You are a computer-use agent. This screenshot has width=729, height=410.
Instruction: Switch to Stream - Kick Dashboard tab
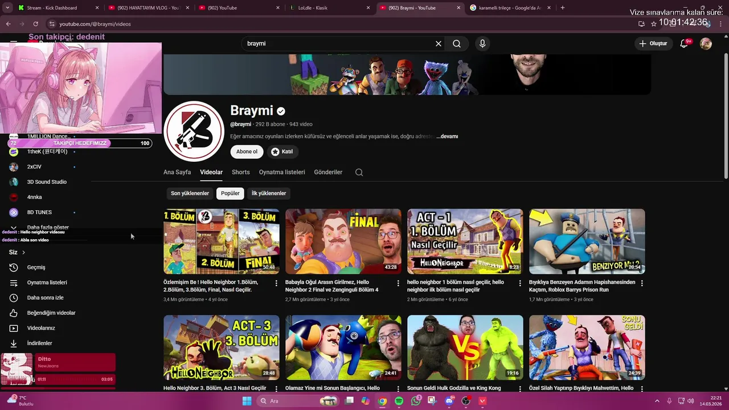click(x=57, y=7)
